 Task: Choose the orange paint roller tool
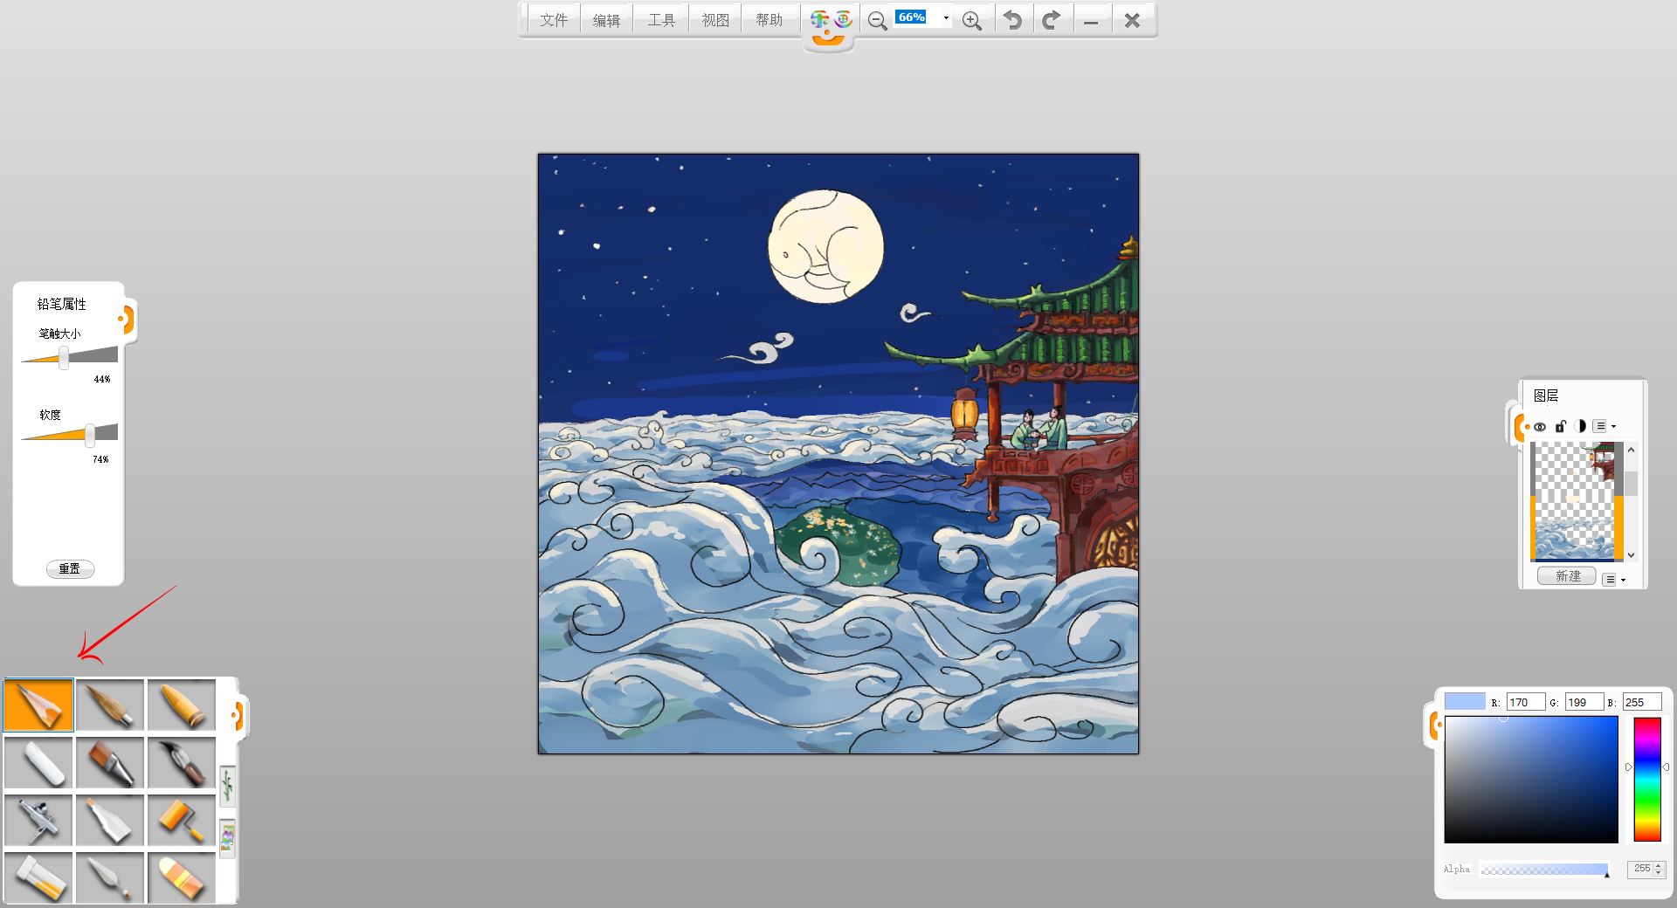pyautogui.click(x=182, y=820)
